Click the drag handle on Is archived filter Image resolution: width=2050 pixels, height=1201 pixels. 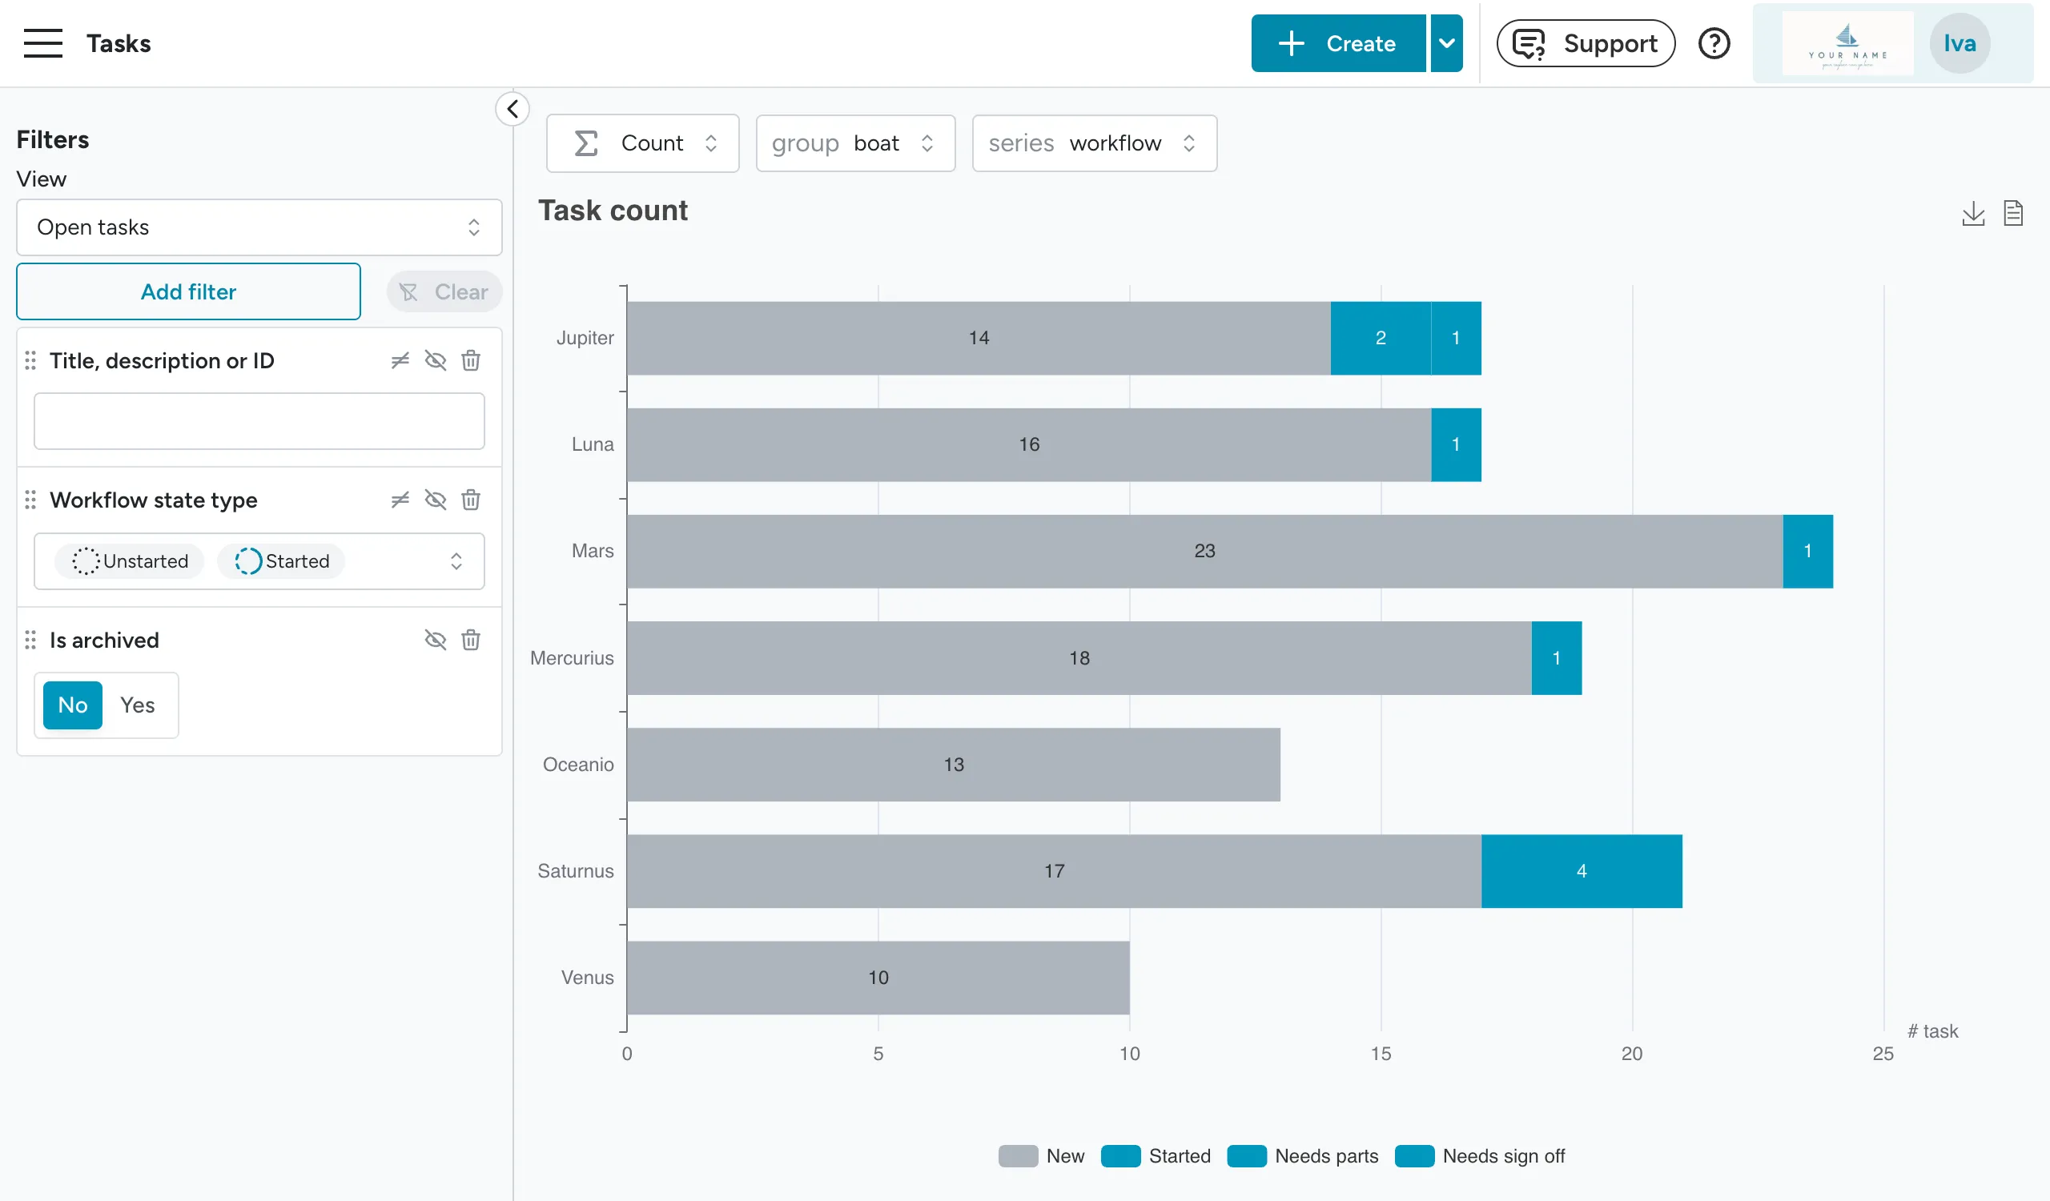30,640
